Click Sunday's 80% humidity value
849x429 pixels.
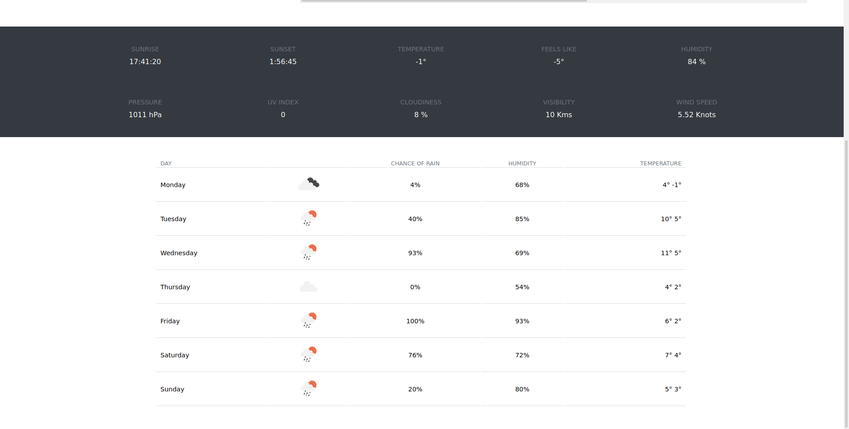(x=522, y=389)
